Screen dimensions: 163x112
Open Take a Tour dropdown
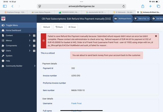142,19
